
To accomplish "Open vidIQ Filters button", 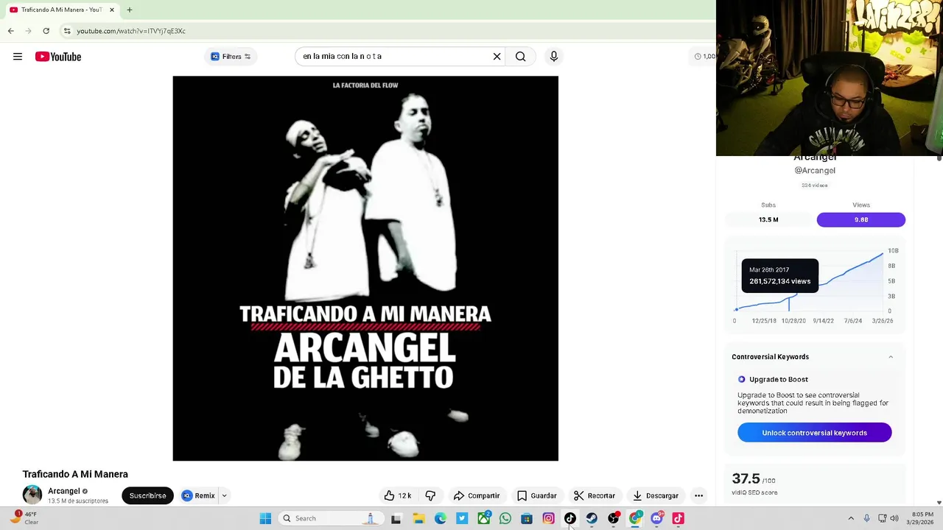I will 231,57.
